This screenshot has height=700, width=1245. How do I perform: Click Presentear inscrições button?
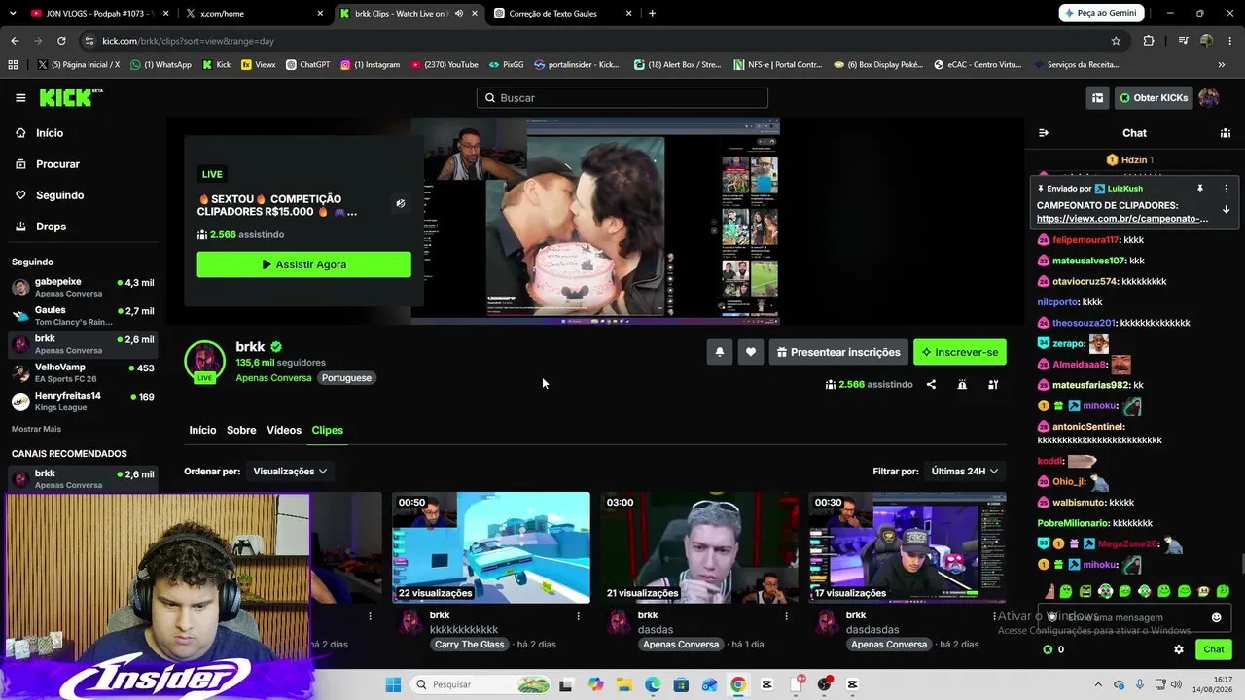click(838, 352)
